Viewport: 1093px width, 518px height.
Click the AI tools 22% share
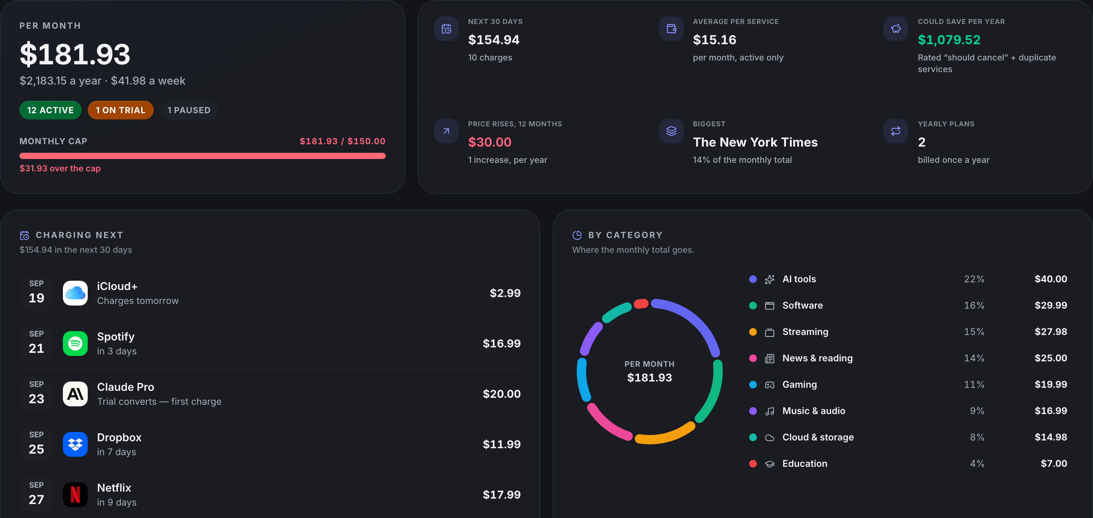pyautogui.click(x=974, y=279)
